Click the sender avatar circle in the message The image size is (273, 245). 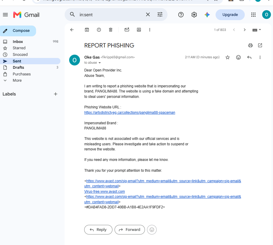click(75, 60)
